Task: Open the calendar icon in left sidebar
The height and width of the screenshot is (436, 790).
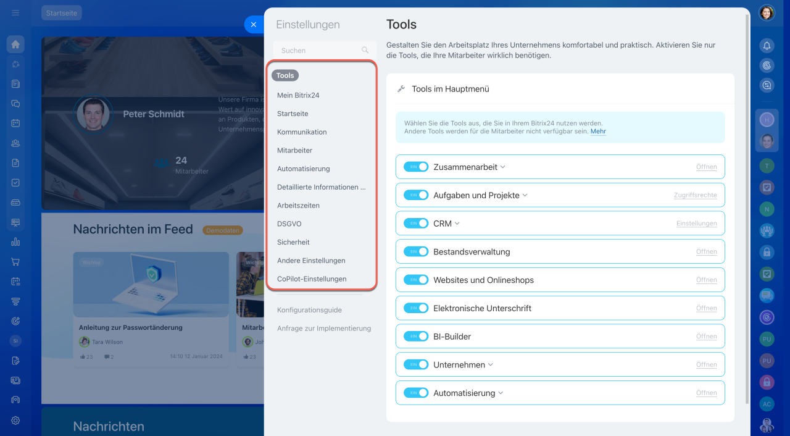Action: coord(15,123)
